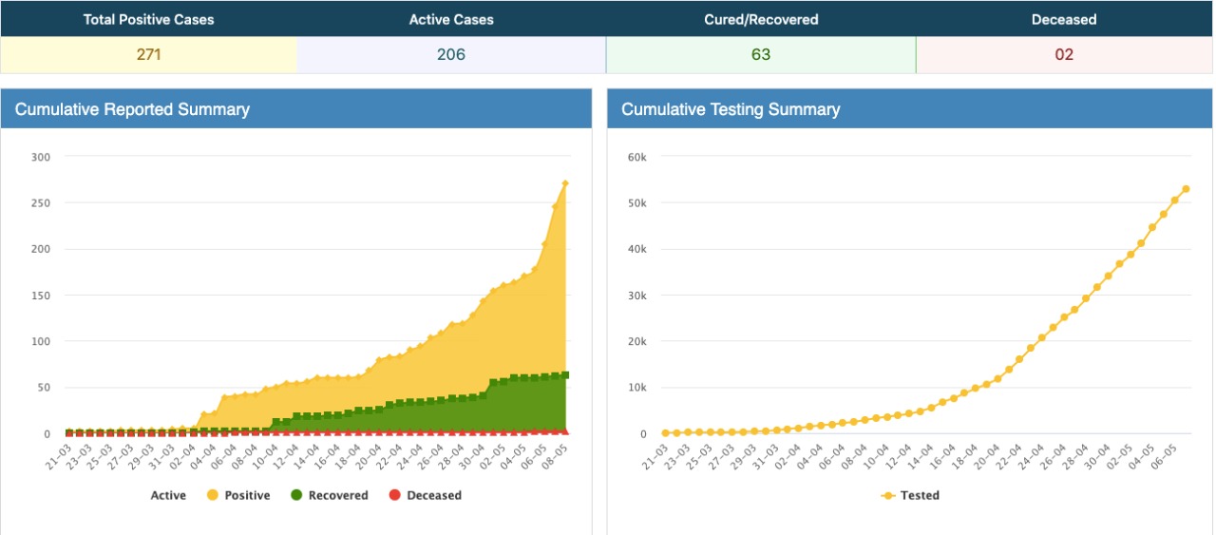Click the Deceased count 02

point(1064,55)
